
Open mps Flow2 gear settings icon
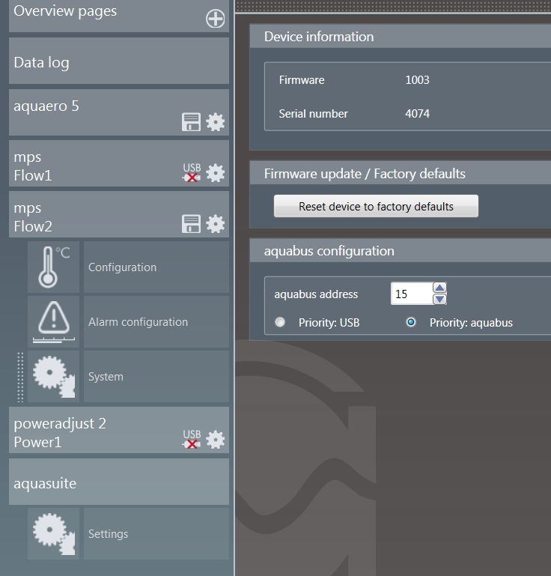coord(215,224)
